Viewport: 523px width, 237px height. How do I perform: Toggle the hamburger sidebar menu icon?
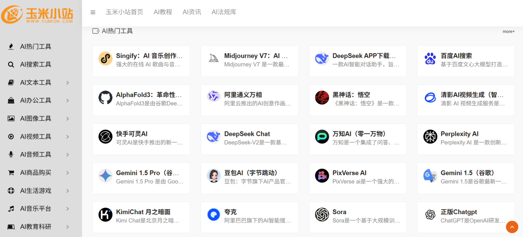coord(93,12)
